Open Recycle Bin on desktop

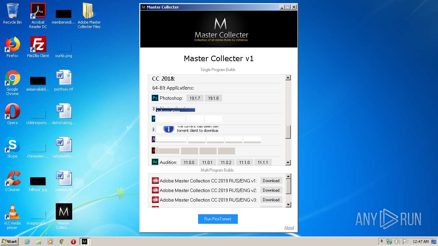click(x=12, y=14)
